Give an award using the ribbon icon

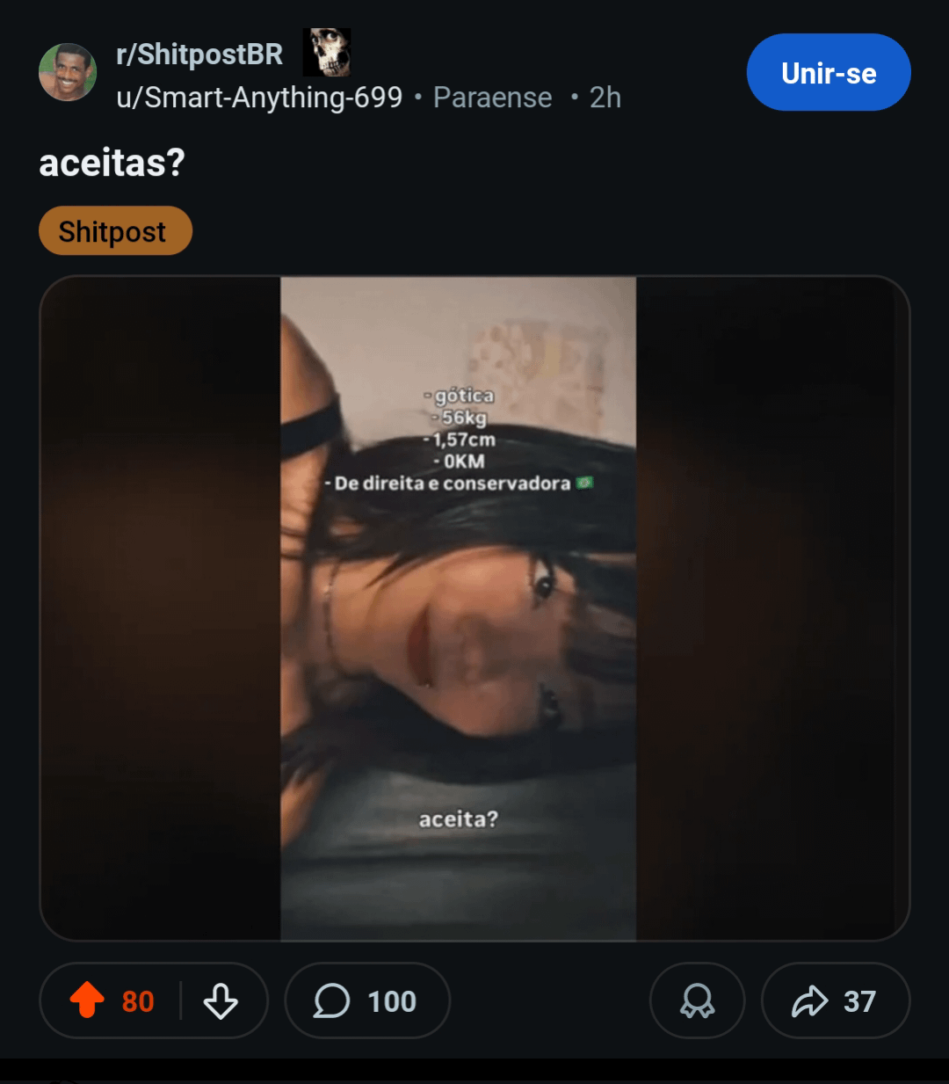click(x=697, y=1000)
